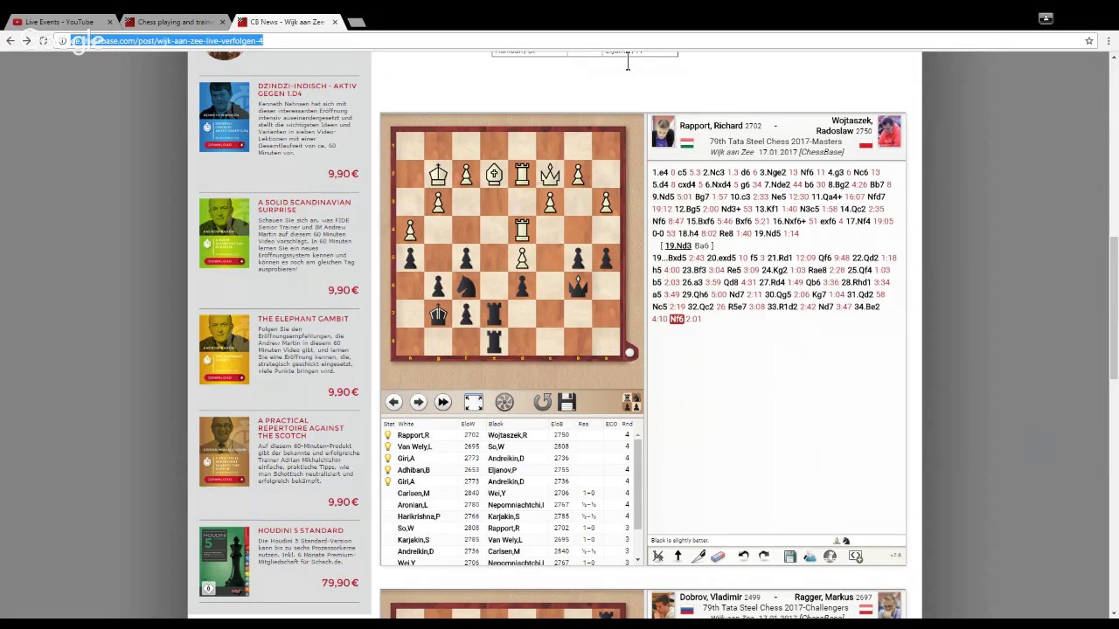Click Radoslaw Wojtaszek player photo
Screen dimensions: 1119x629
point(889,132)
